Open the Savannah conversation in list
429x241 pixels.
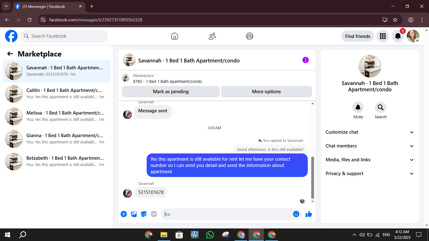tap(57, 71)
